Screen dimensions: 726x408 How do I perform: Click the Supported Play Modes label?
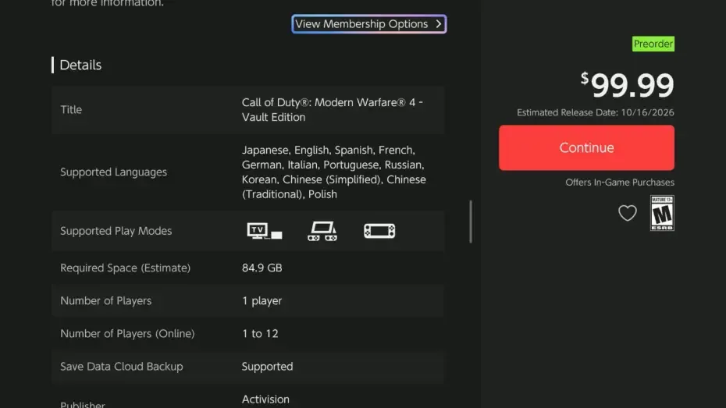point(116,231)
